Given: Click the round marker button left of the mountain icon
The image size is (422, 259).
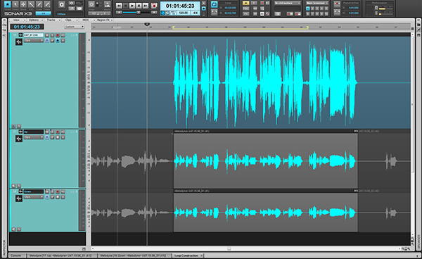Looking at the screenshot, I should pyautogui.click(x=91, y=4).
